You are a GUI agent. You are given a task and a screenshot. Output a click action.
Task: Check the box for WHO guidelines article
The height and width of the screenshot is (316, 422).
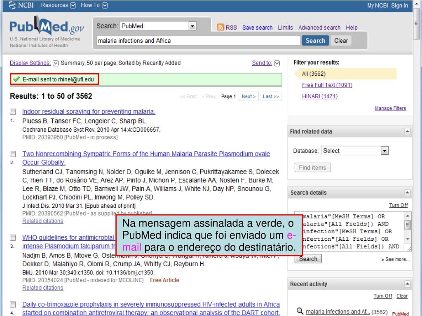pyautogui.click(x=13, y=238)
